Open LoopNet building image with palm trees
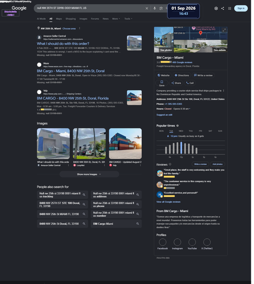 click(89, 144)
